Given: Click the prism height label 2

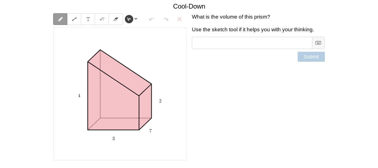Looking at the screenshot, I should pos(160,101).
